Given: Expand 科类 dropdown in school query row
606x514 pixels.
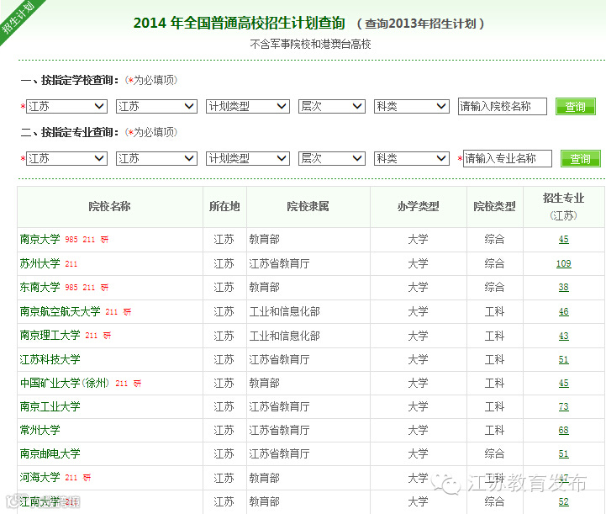Looking at the screenshot, I should tap(412, 106).
